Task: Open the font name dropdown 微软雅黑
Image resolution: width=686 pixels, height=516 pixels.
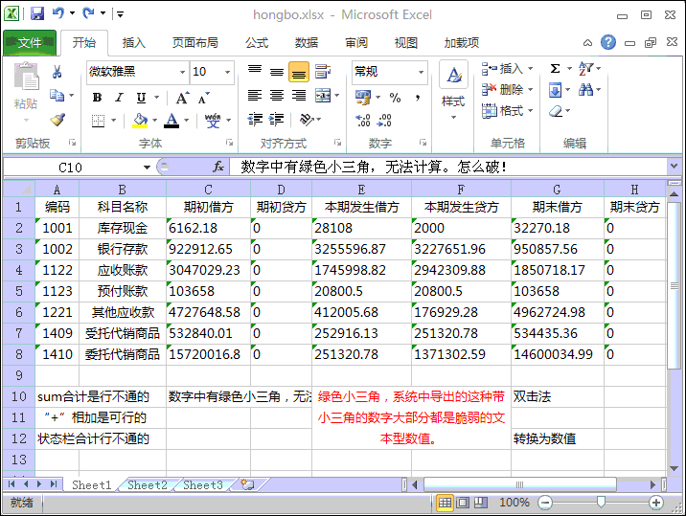Action: (x=182, y=71)
